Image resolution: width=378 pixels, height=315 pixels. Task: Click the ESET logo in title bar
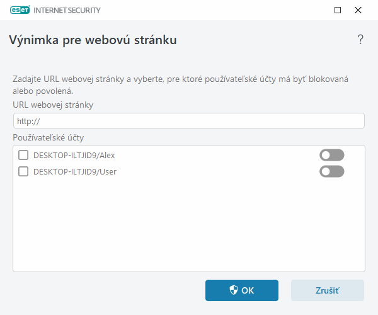[x=20, y=10]
